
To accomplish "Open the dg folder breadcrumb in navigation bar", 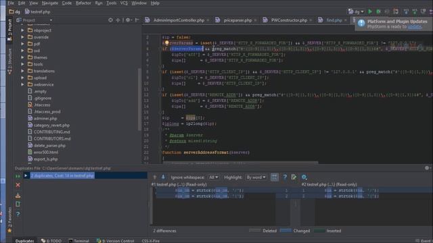I will [x=15, y=12].
